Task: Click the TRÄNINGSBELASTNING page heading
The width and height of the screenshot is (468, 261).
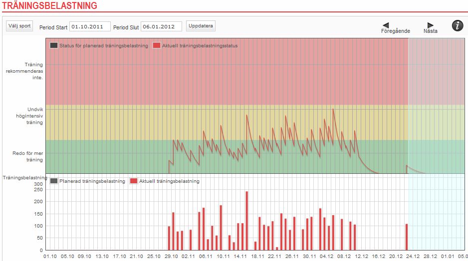Action: (49, 6)
